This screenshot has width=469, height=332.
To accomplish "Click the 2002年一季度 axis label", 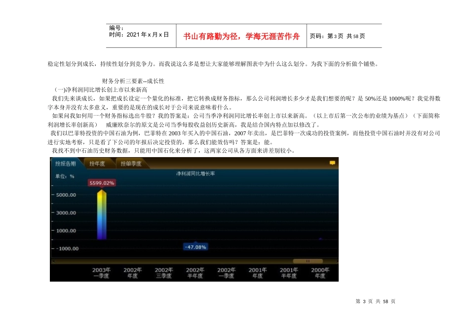I will tap(227, 273).
